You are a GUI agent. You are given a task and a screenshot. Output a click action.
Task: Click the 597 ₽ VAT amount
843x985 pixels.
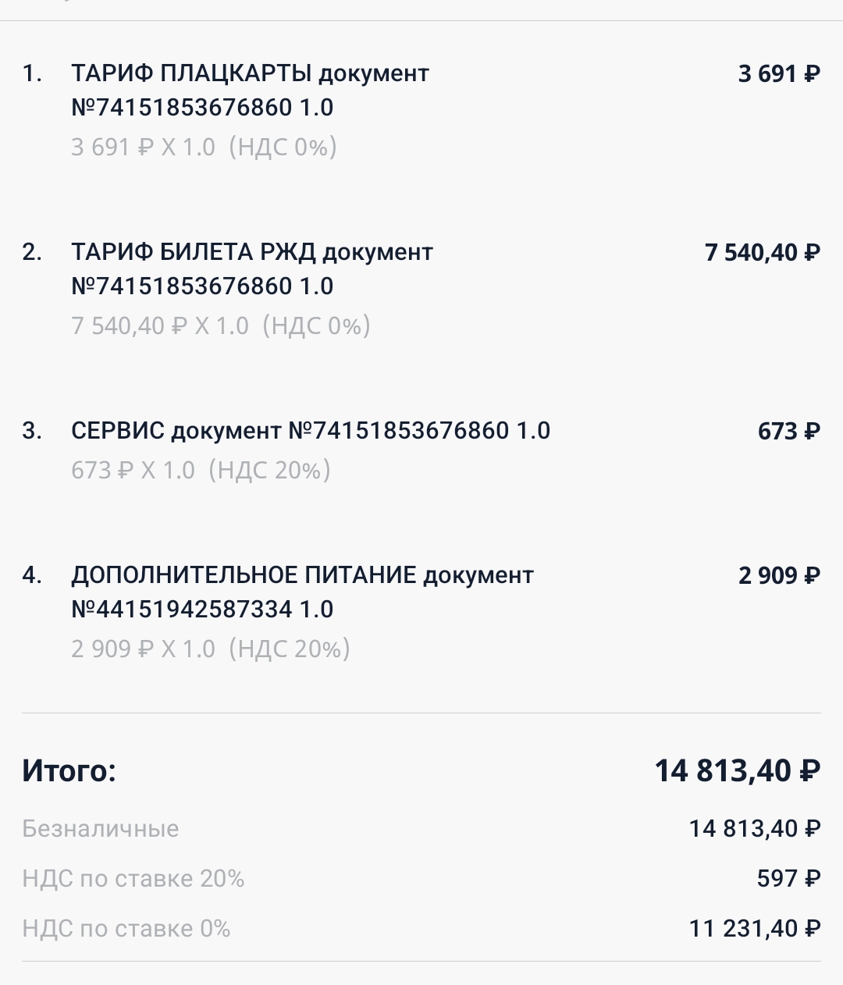[x=788, y=879]
